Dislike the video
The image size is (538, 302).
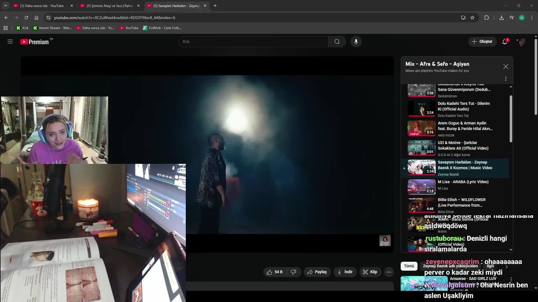pos(293,272)
